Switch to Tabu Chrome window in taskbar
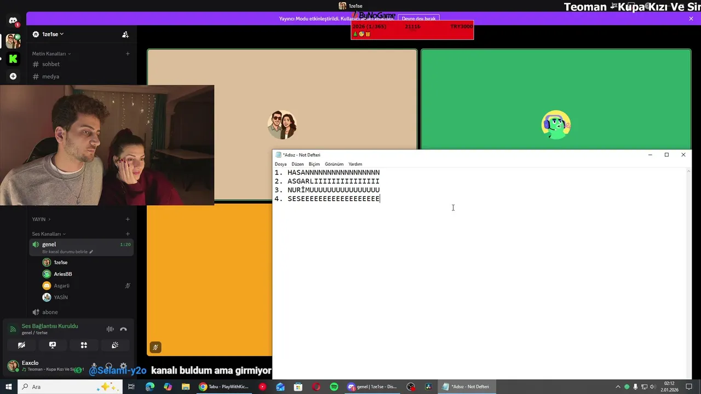Image resolution: width=701 pixels, height=394 pixels. (223, 387)
